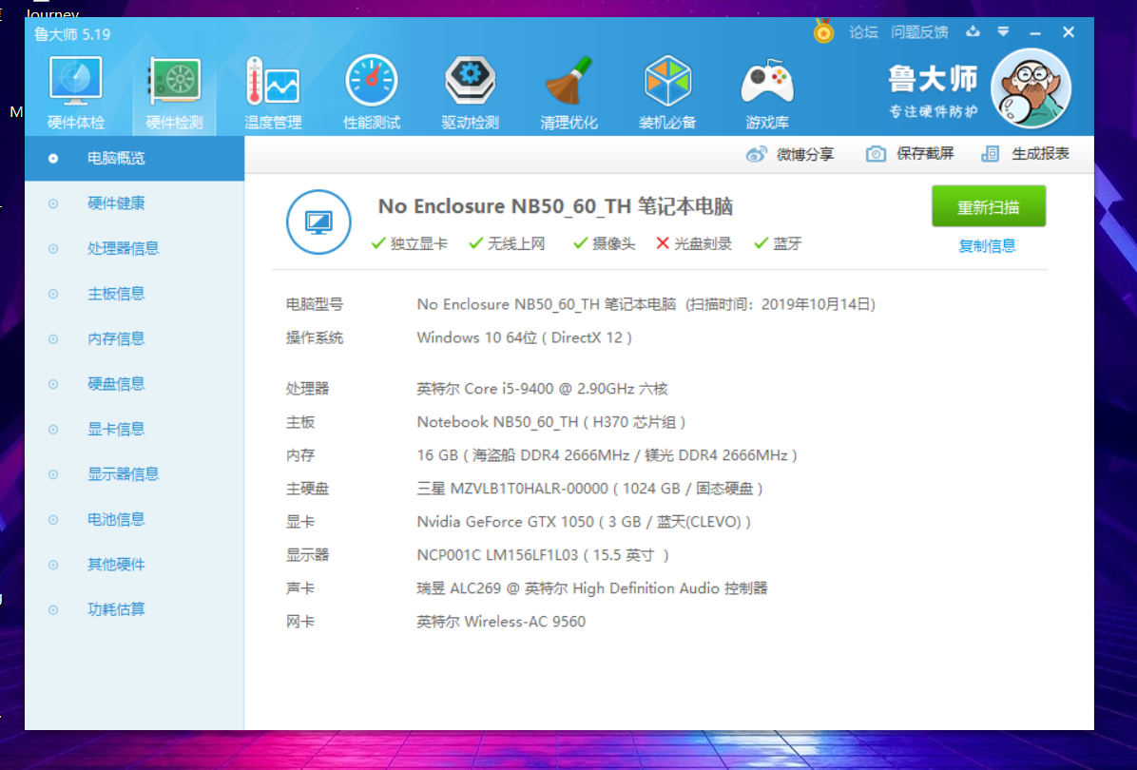Select 电池信息 in the sidebar
This screenshot has height=770, width=1137.
click(x=135, y=519)
